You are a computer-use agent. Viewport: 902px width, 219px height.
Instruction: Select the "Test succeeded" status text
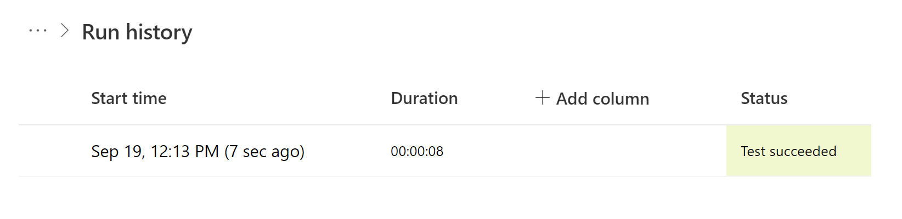click(788, 151)
